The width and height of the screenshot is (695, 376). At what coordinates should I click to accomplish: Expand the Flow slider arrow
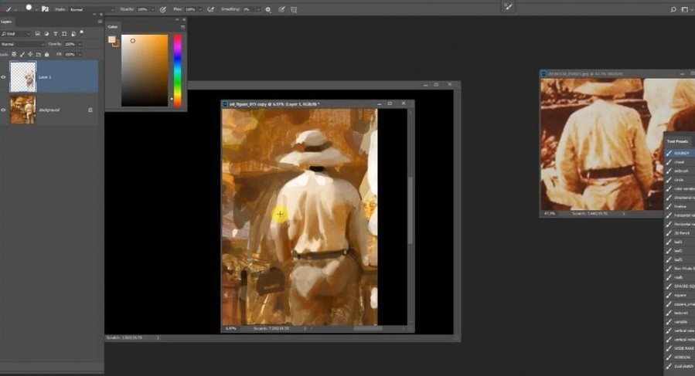click(x=200, y=9)
